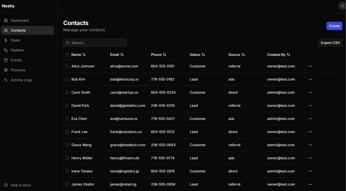346x191 pixels.
Task: Show row actions for Eva Chen
Action: point(310,119)
